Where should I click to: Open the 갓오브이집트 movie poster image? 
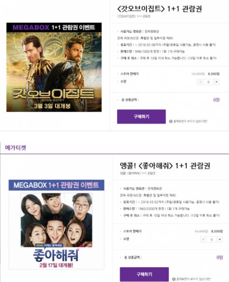(x=54, y=67)
